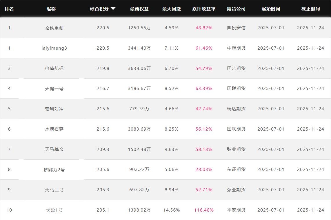This screenshot has width=331, height=220.
Task: Click the 排名 column header
Action: (9, 9)
